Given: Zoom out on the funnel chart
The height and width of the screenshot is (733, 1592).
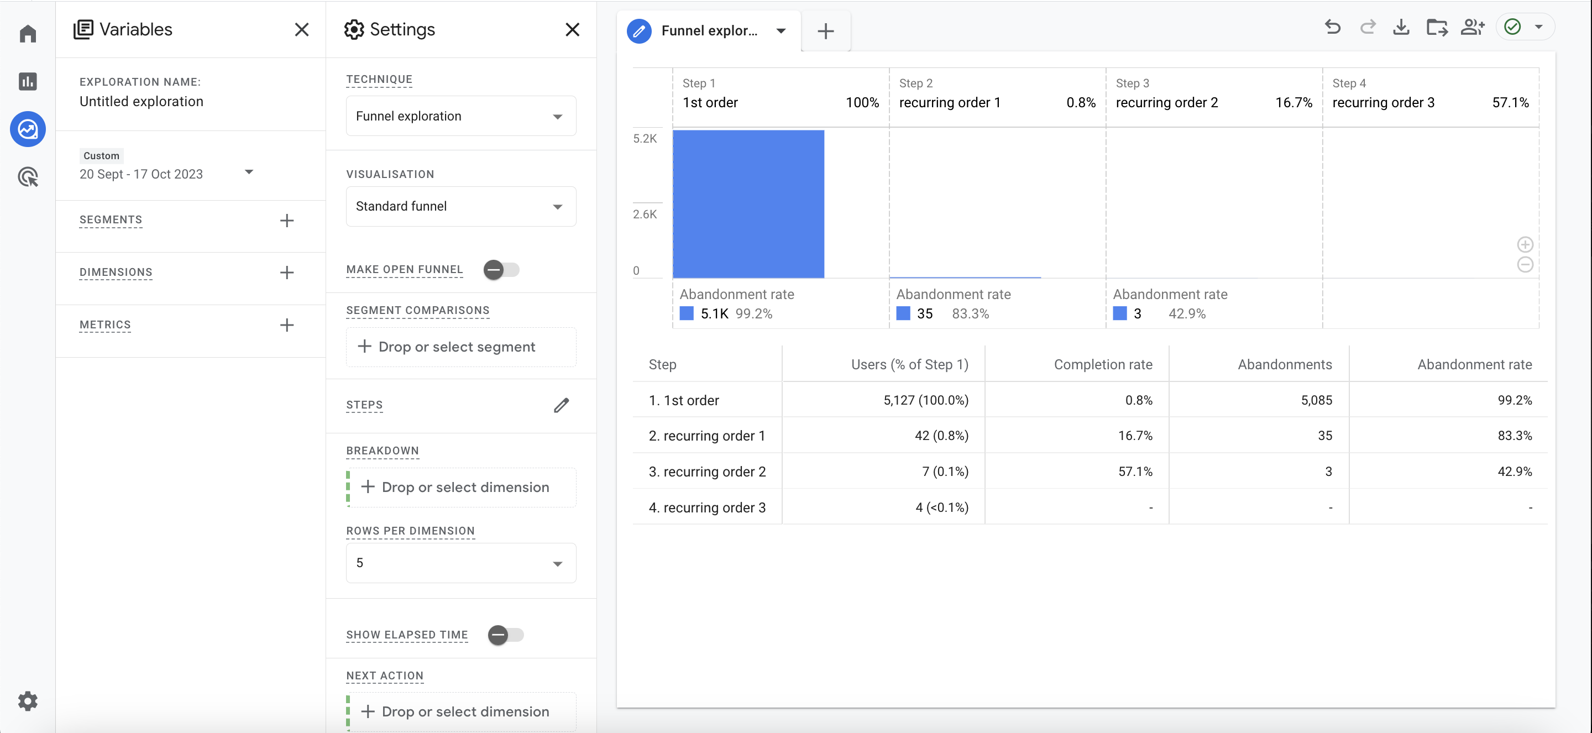Looking at the screenshot, I should (1525, 265).
